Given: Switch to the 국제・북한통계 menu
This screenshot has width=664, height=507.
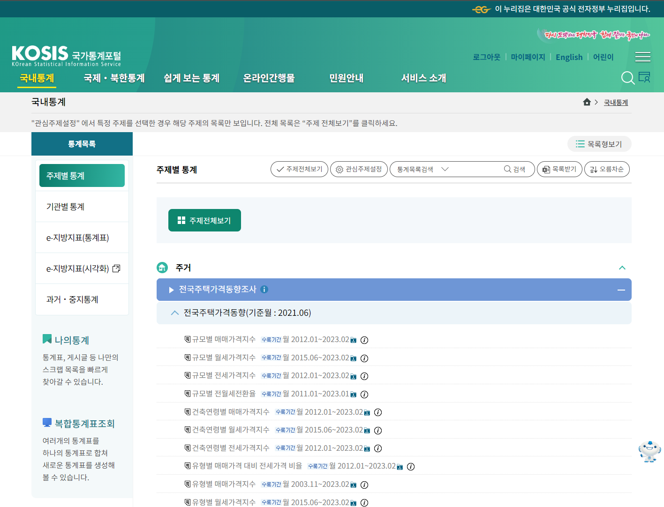Looking at the screenshot, I should (x=113, y=78).
